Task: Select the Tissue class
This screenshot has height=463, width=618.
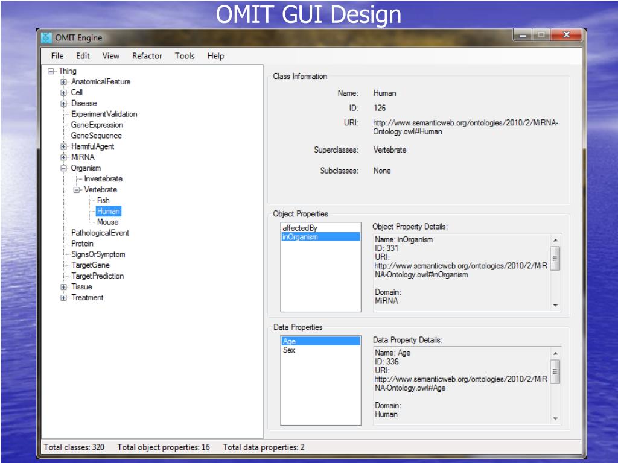Action: pos(81,286)
